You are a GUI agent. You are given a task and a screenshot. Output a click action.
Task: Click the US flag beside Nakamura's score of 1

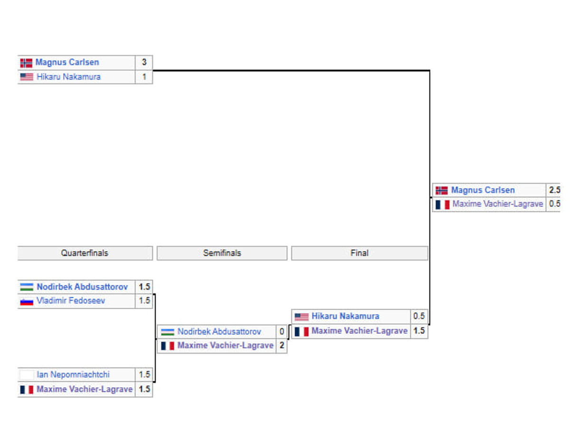coord(26,77)
